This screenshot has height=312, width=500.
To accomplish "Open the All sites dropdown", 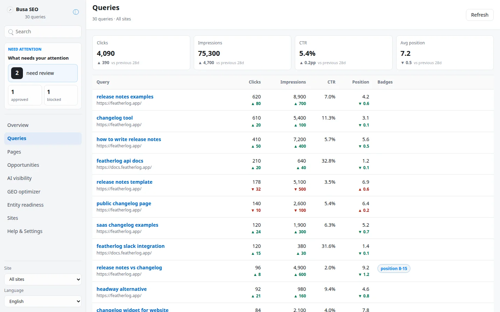I will 43,279.
